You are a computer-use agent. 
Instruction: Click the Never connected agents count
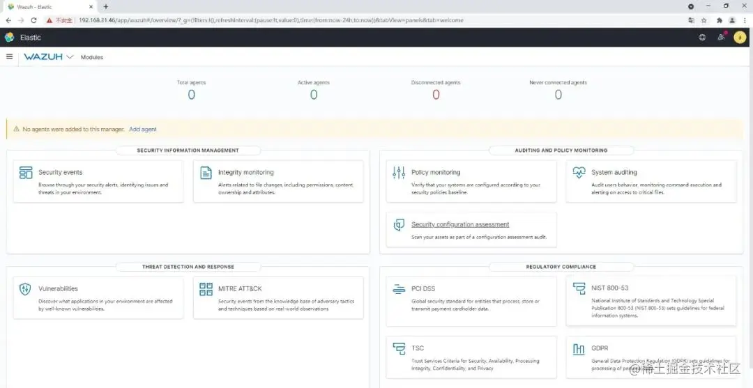[x=558, y=95]
